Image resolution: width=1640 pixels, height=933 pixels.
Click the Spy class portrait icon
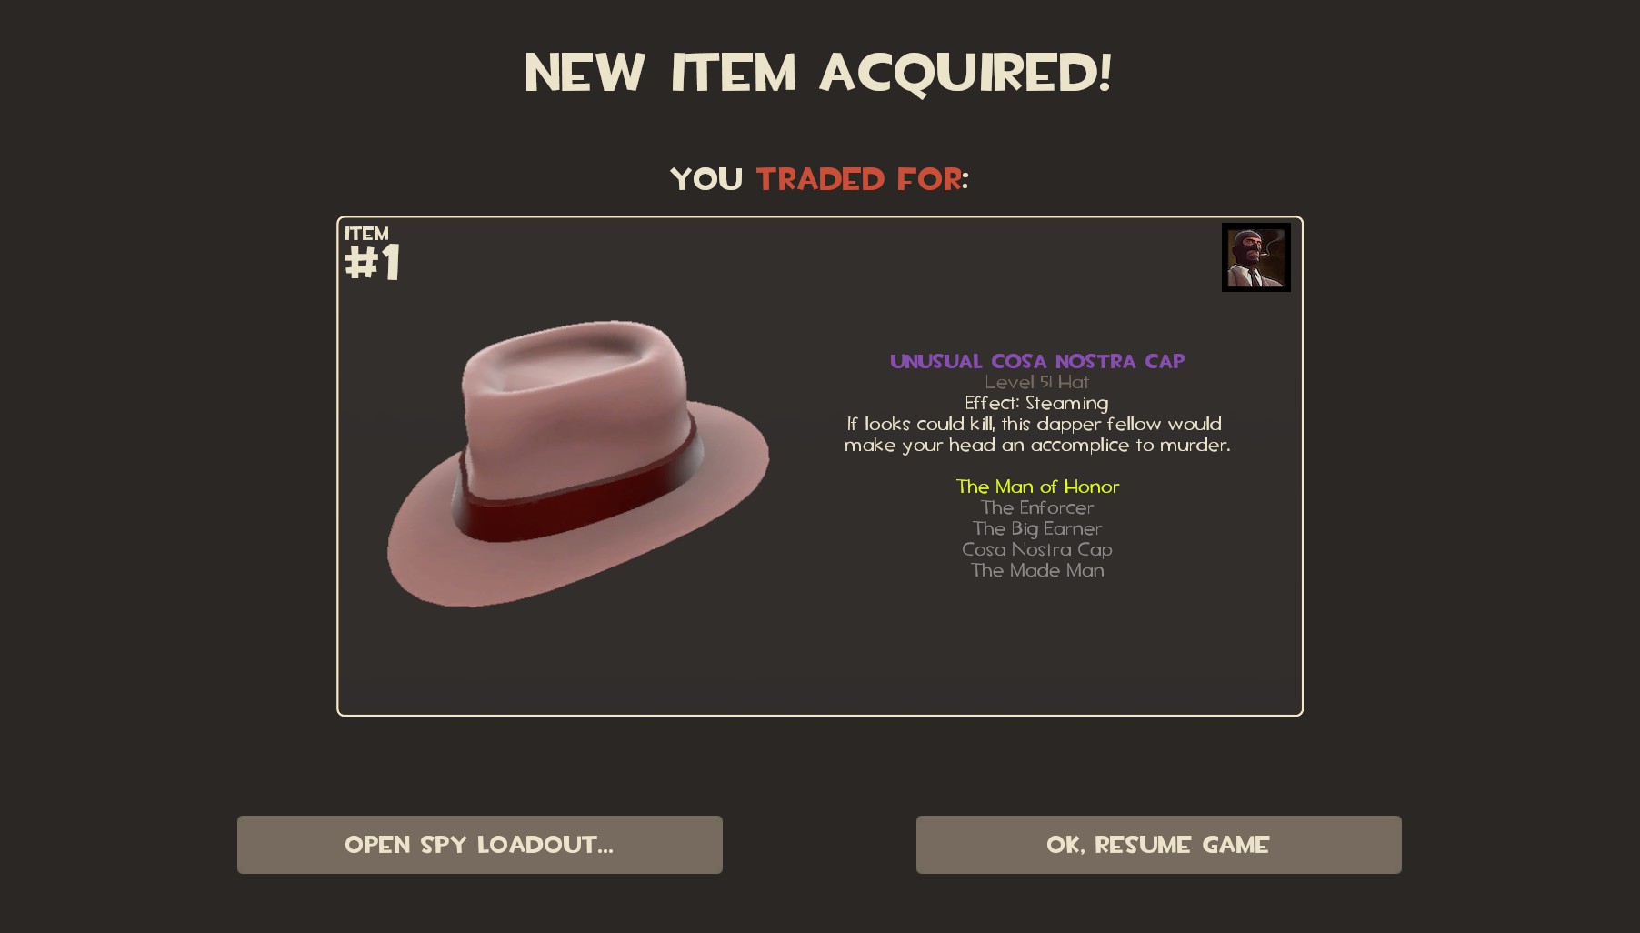(1255, 257)
